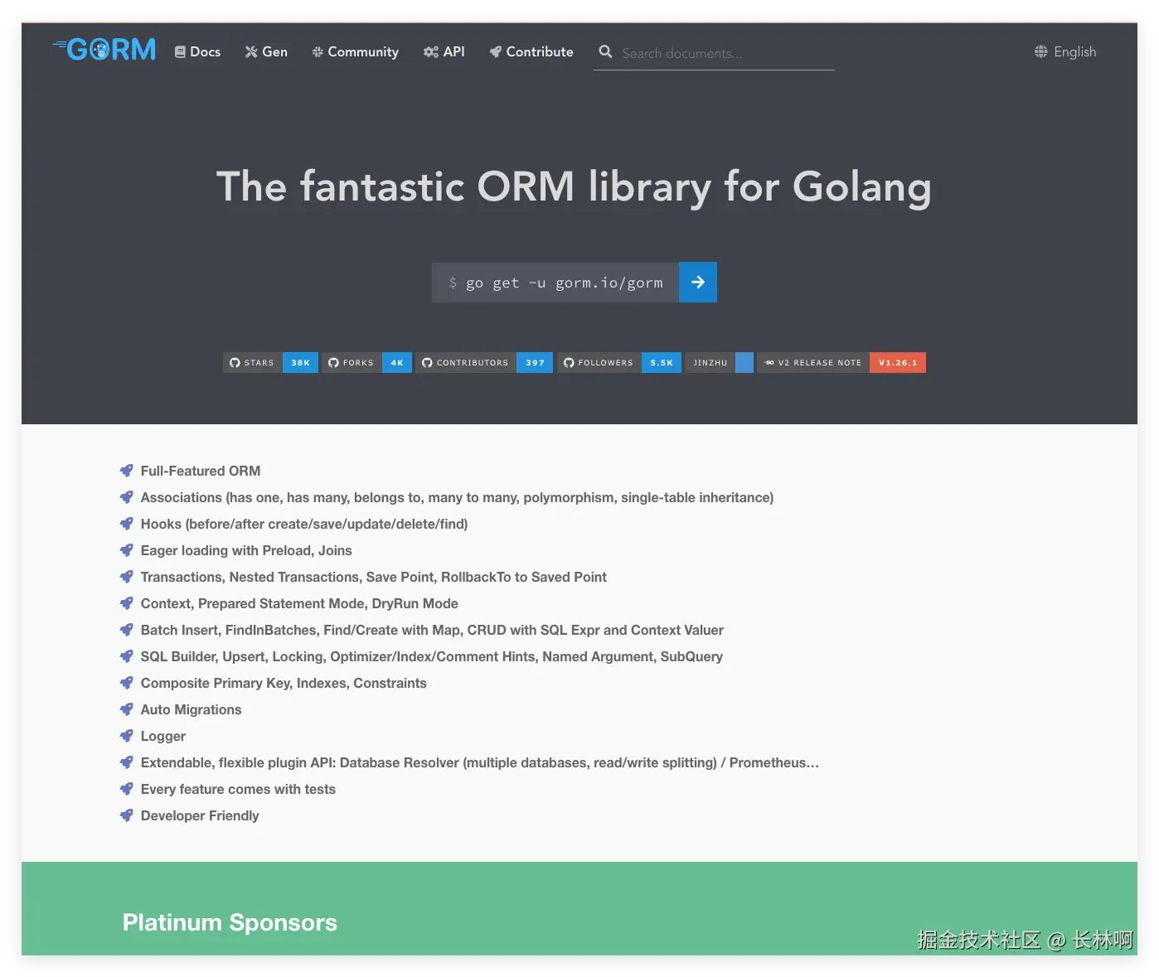Click the Gen tools icon
1159x977 pixels.
pos(250,51)
